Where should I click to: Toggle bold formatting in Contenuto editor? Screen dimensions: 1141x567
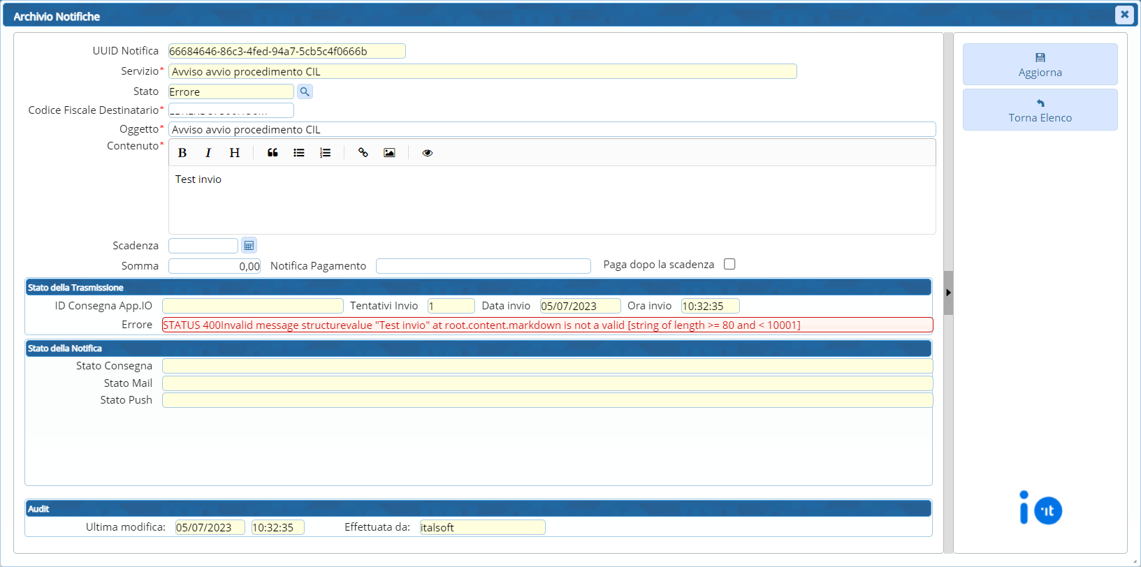182,153
